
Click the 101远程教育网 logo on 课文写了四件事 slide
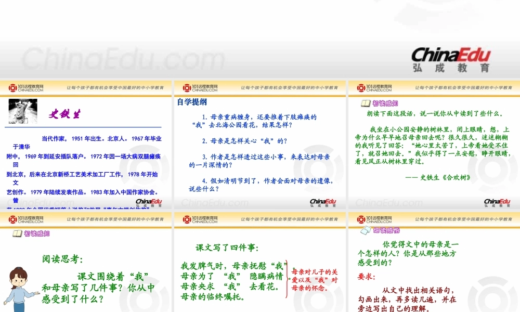tap(200, 219)
